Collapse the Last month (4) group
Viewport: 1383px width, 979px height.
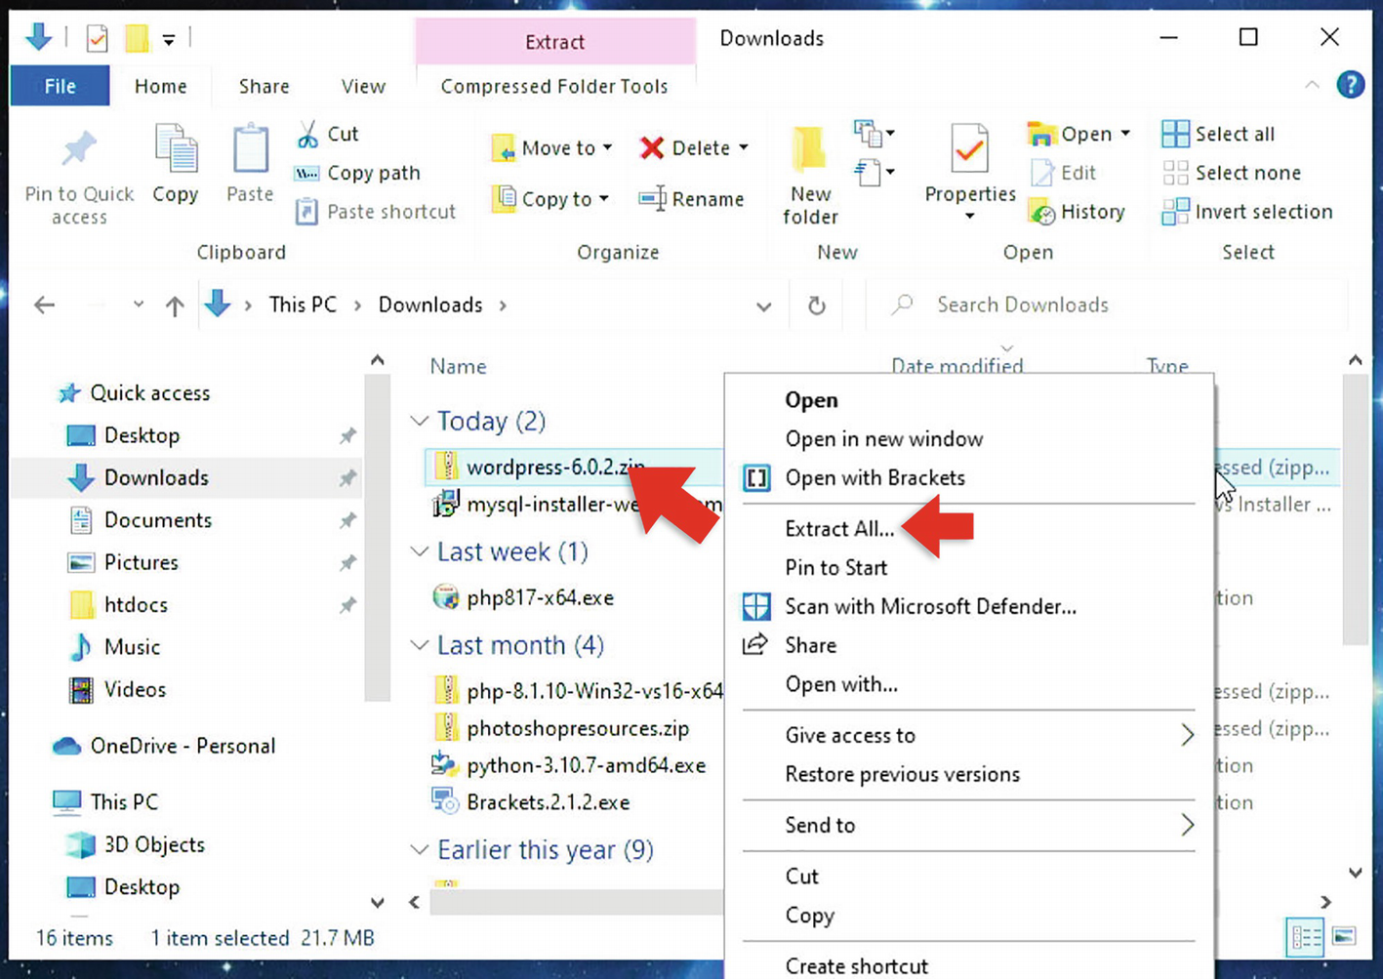click(420, 645)
